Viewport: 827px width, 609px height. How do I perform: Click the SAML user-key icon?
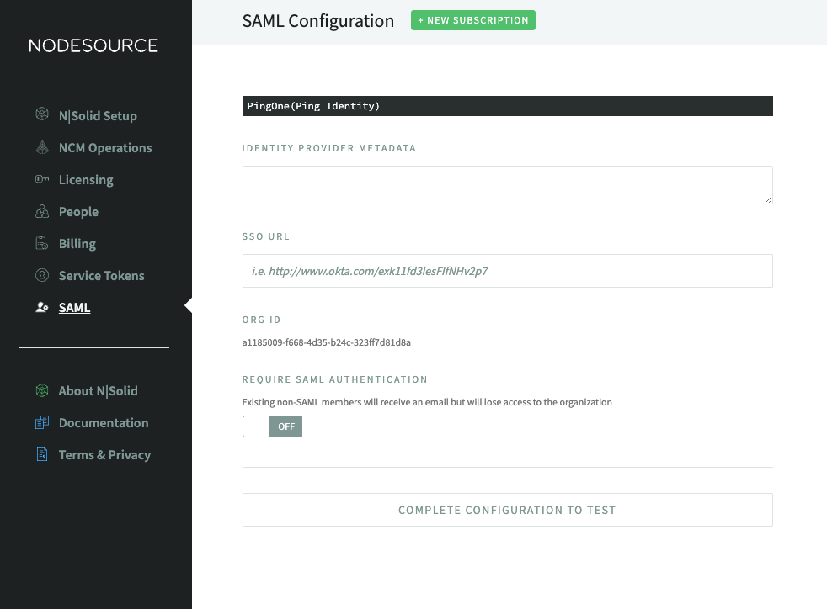(x=42, y=307)
